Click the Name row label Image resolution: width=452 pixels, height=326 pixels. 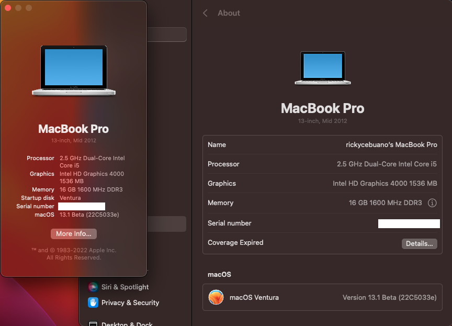pos(217,145)
